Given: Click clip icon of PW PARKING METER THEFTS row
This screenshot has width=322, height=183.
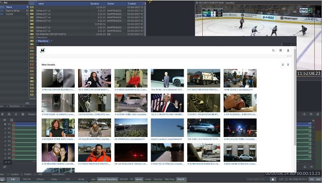Looking at the screenshot, I should (31, 34).
